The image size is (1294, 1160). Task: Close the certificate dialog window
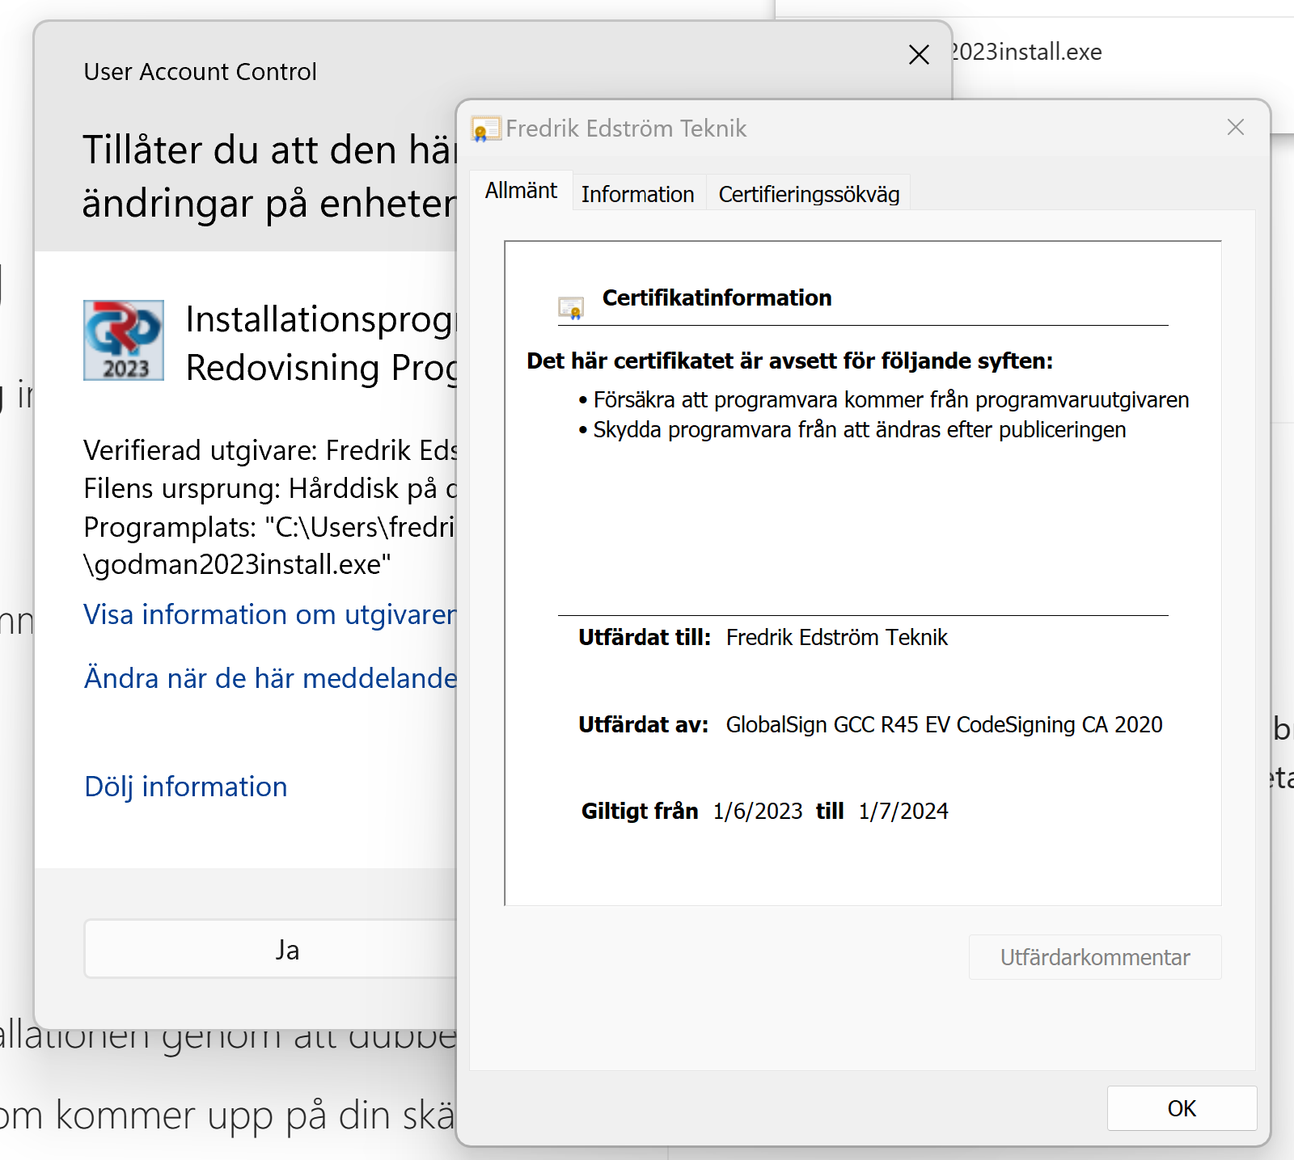[1235, 127]
